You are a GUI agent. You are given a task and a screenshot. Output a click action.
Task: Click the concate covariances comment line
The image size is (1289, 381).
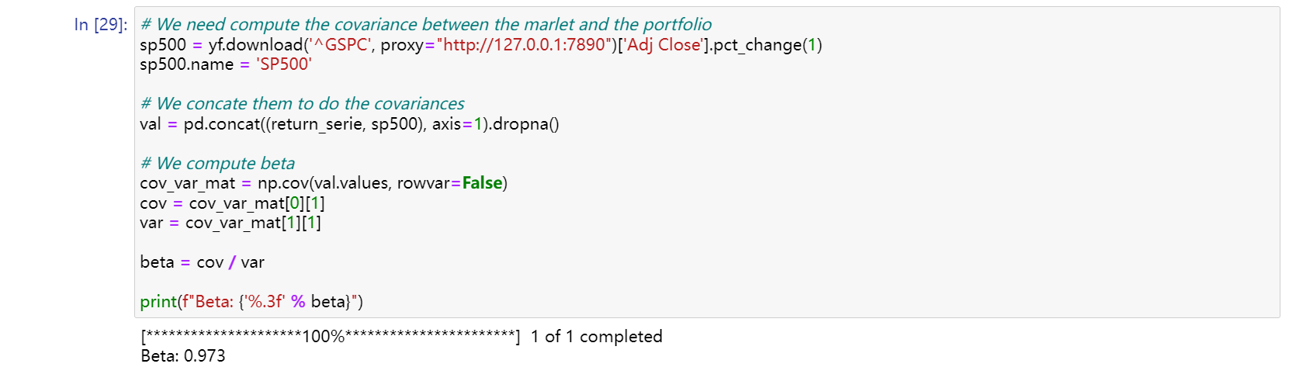click(303, 104)
